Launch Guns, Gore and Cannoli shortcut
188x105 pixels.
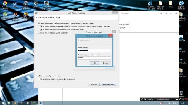[x=46, y=5]
